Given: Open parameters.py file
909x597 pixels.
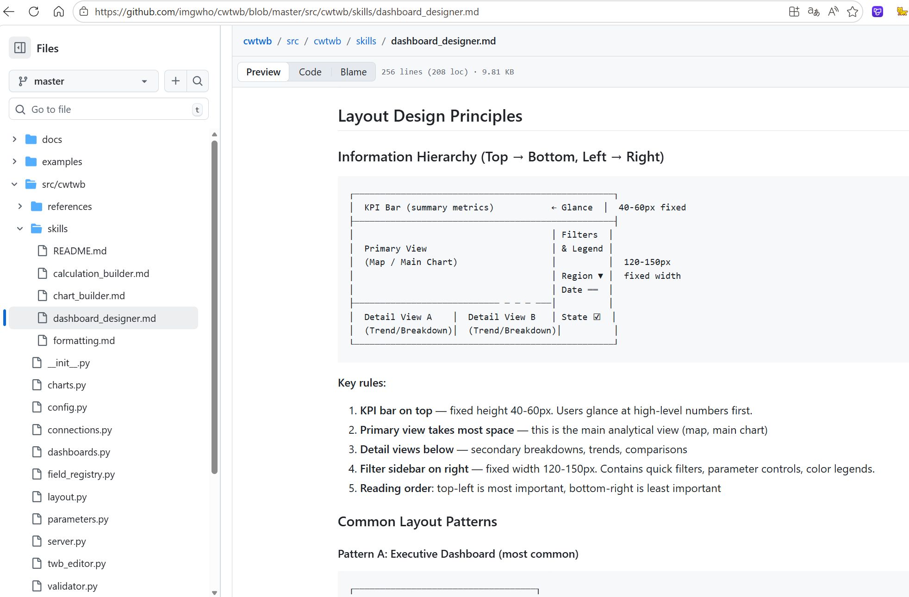Looking at the screenshot, I should click(78, 519).
